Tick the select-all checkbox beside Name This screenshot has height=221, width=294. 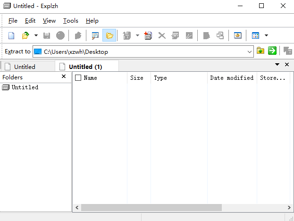point(78,78)
